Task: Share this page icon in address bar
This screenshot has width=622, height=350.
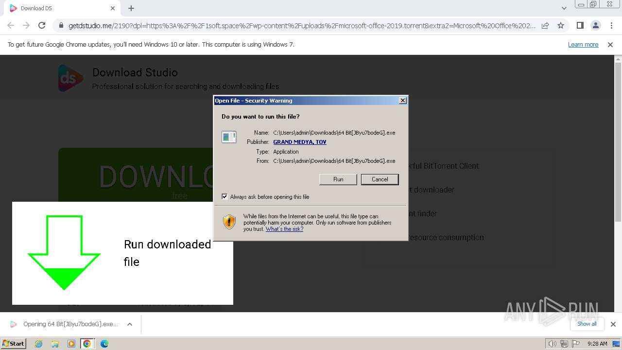Action: pyautogui.click(x=545, y=25)
